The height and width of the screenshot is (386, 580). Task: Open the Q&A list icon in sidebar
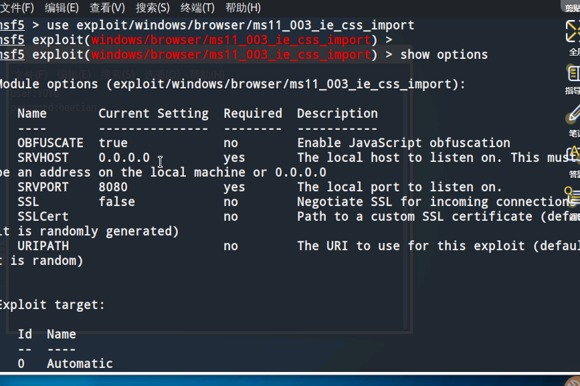(x=572, y=195)
